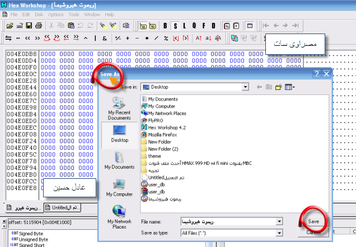Click the Save button
The width and height of the screenshot is (356, 247).
click(313, 221)
